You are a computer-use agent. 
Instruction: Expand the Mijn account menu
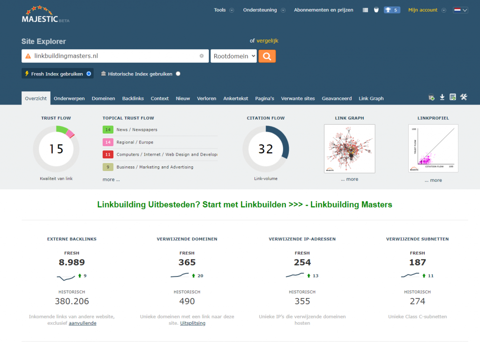coord(427,10)
